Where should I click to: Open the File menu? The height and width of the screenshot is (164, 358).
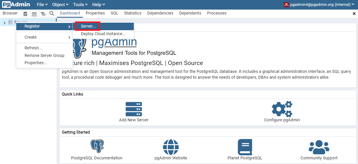pos(42,5)
